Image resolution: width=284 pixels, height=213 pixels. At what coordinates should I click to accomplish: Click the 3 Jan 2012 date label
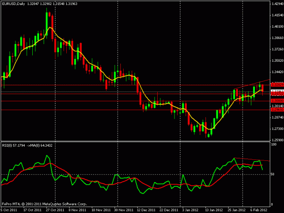click(190, 210)
